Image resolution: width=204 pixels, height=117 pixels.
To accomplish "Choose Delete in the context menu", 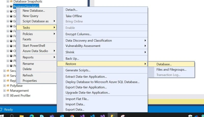I will (36, 69).
